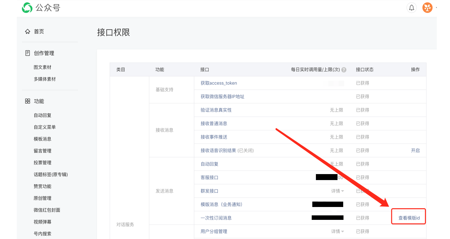Select 微信红包封面 in sidebar
The width and height of the screenshot is (450, 239).
coord(47,210)
